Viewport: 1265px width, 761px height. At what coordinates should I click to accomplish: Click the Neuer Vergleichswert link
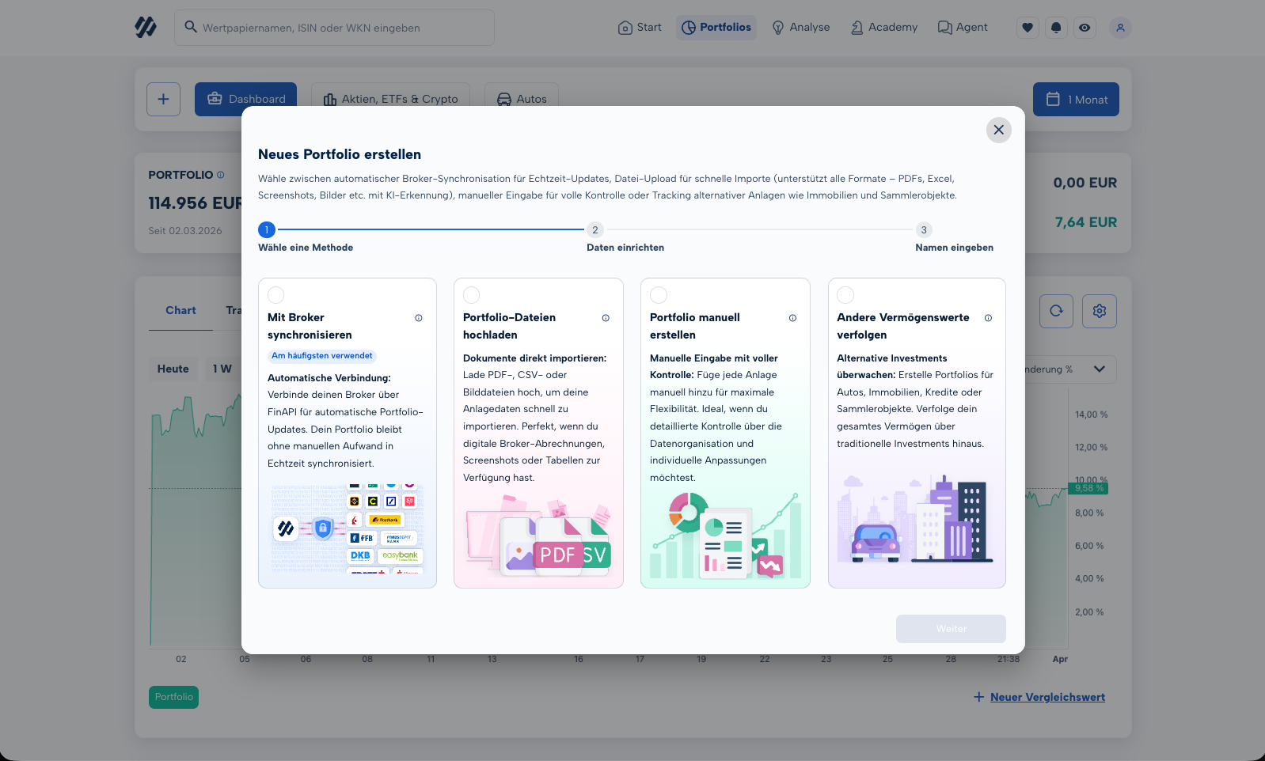coord(1047,697)
